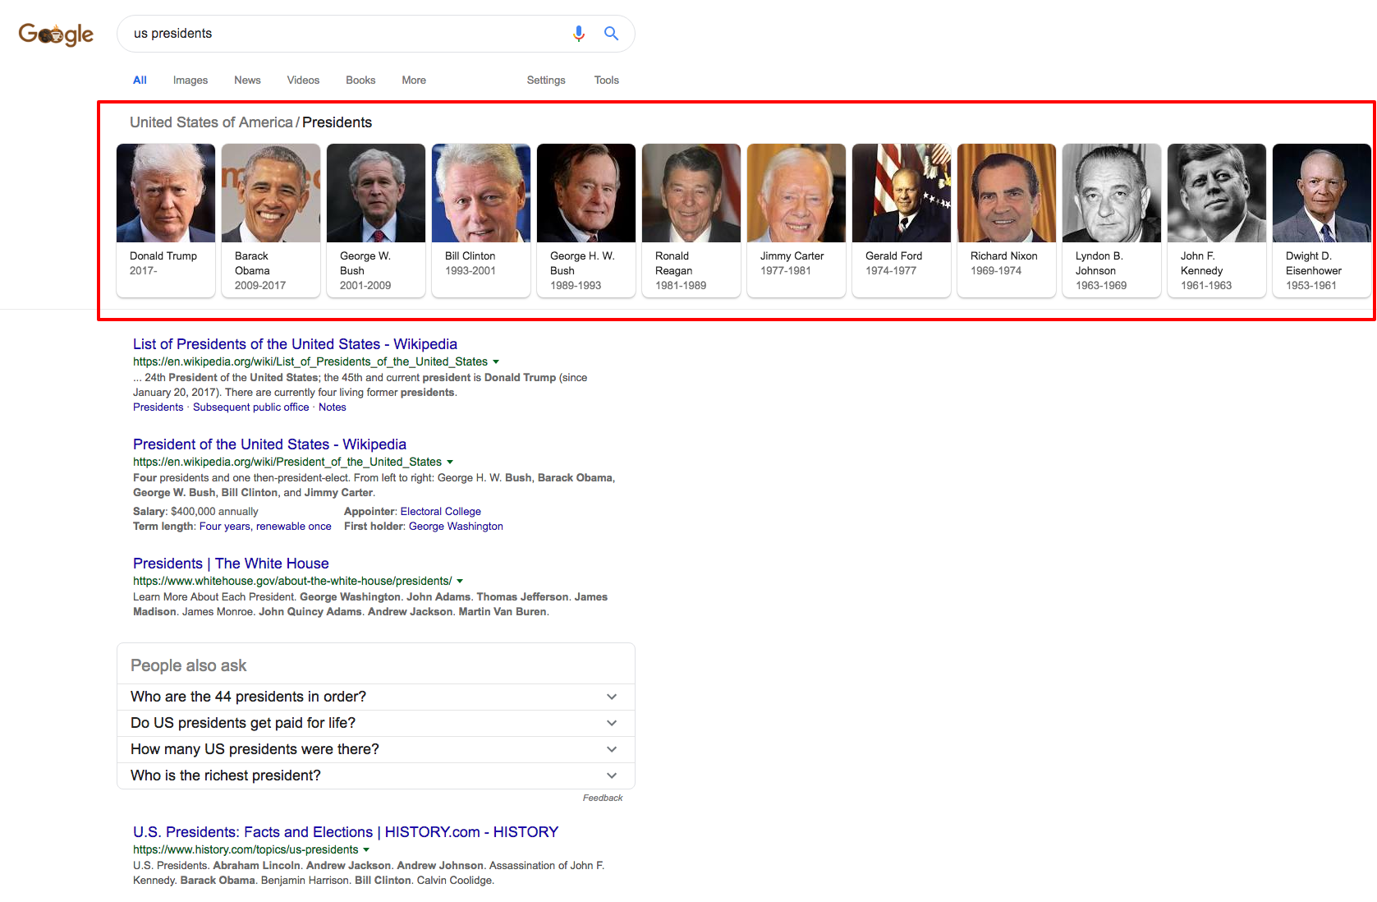Screen dimensions: 1377x902
Task: Expand 'Who is the richest president?'
Action: 376,775
